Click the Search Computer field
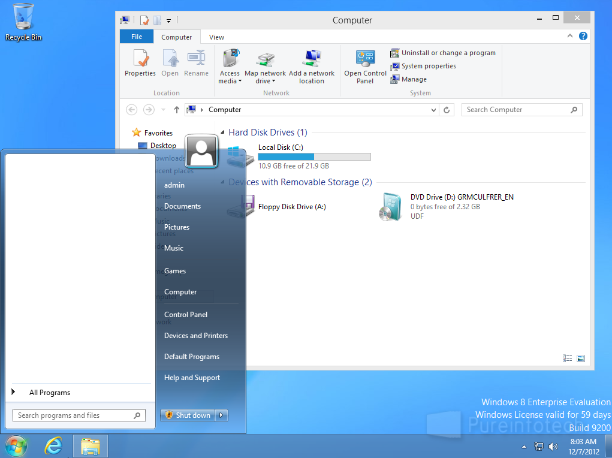 tap(521, 110)
